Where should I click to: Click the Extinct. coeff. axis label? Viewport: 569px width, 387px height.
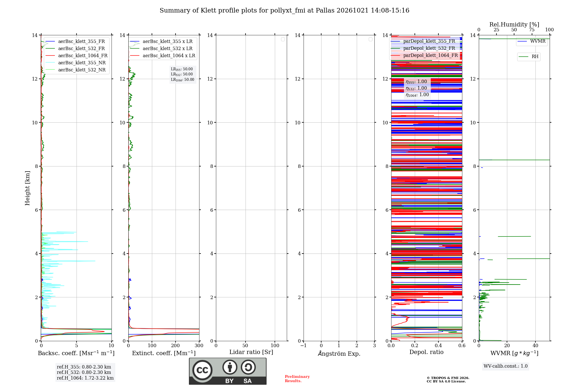point(164,353)
